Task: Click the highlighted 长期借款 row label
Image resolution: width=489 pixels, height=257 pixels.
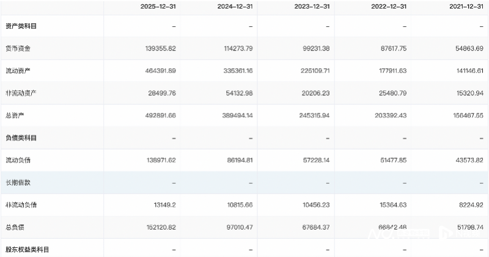Action: [19, 183]
